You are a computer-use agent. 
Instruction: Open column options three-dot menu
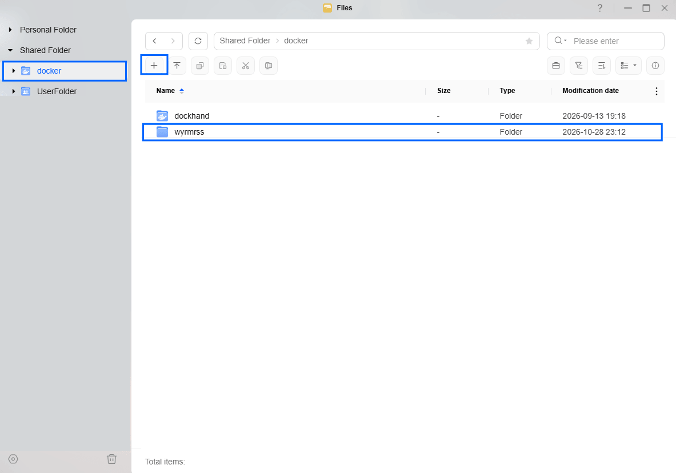pyautogui.click(x=656, y=91)
